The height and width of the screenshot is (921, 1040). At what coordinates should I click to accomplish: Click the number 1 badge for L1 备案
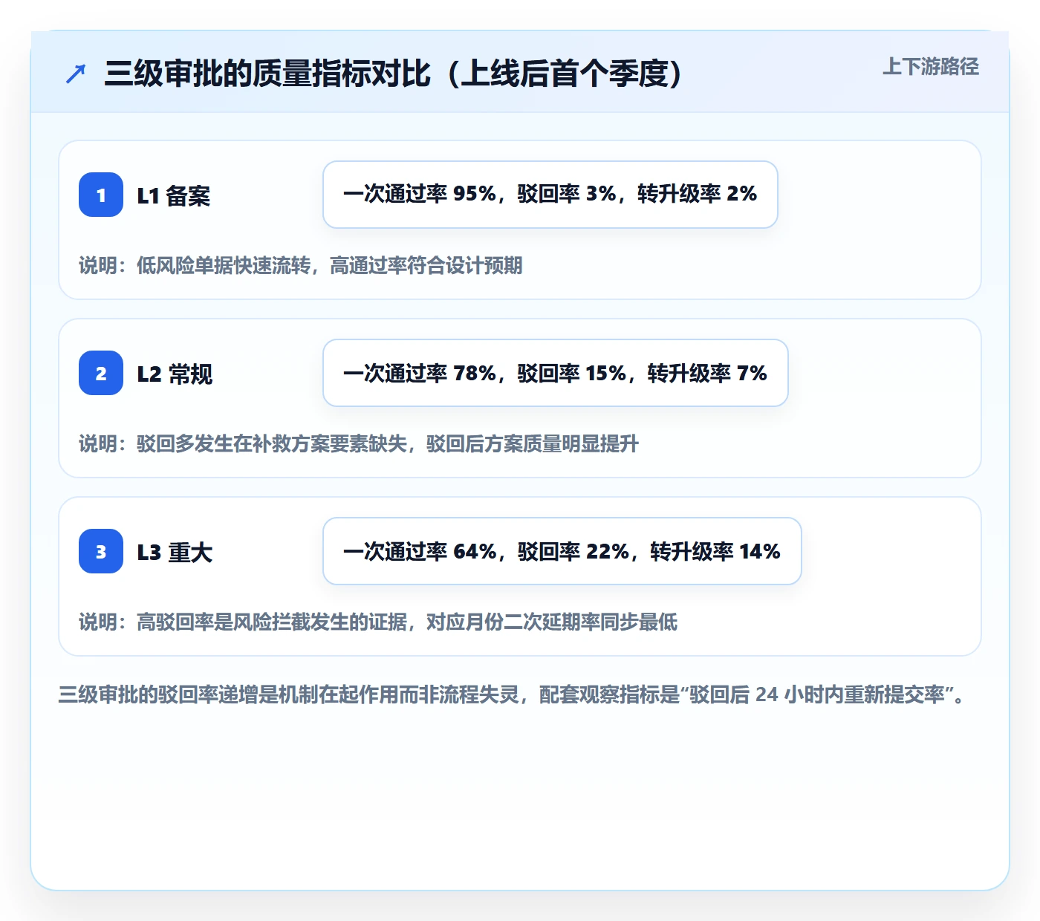click(101, 195)
